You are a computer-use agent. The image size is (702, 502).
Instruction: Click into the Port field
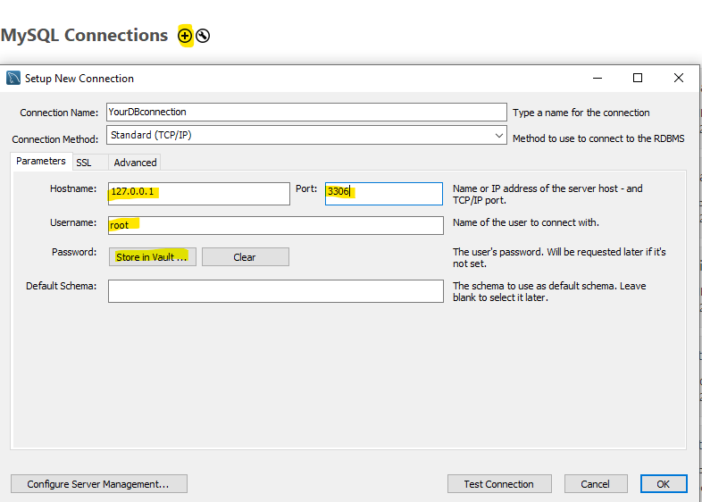[x=384, y=194]
